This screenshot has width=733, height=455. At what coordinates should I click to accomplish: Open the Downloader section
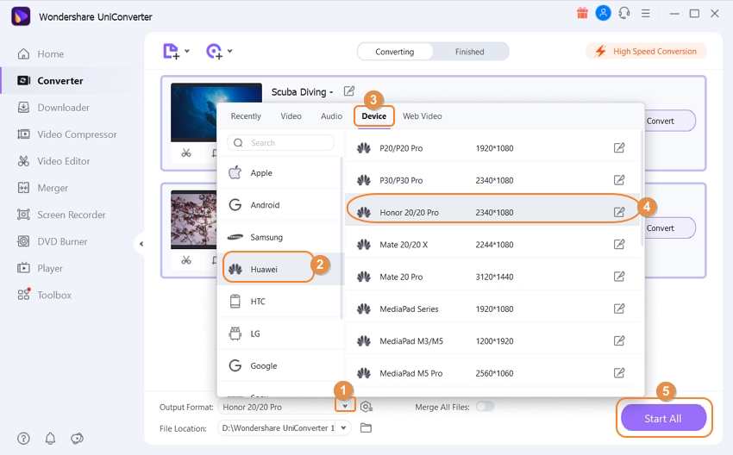pos(53,108)
